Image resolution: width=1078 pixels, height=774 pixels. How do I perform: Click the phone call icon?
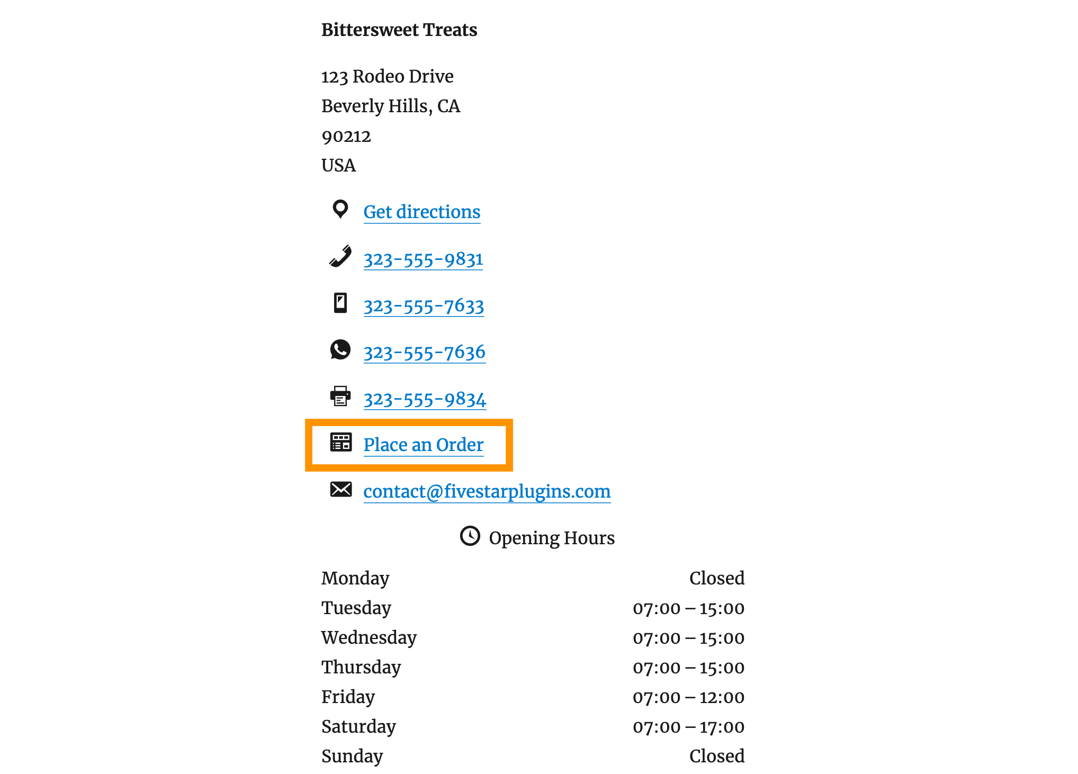(342, 257)
